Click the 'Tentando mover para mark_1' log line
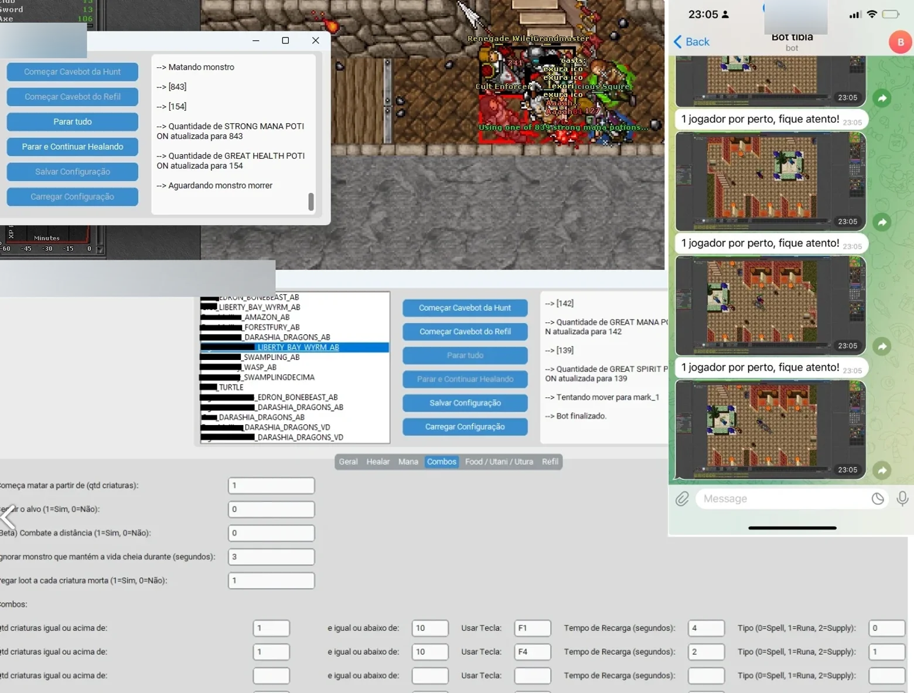Viewport: 914px width, 693px height. (602, 398)
